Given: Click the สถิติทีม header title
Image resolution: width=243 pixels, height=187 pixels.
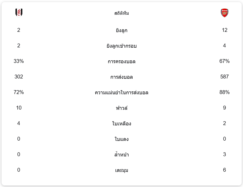Looking at the screenshot, I should click(122, 13).
